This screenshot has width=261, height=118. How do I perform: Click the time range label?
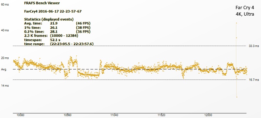pos(34,44)
